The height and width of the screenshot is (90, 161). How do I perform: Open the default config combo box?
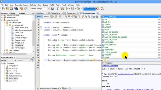(x=40, y=9)
